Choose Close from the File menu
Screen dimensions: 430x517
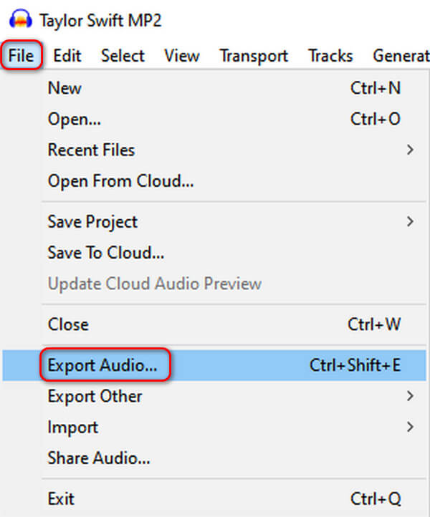(x=68, y=324)
